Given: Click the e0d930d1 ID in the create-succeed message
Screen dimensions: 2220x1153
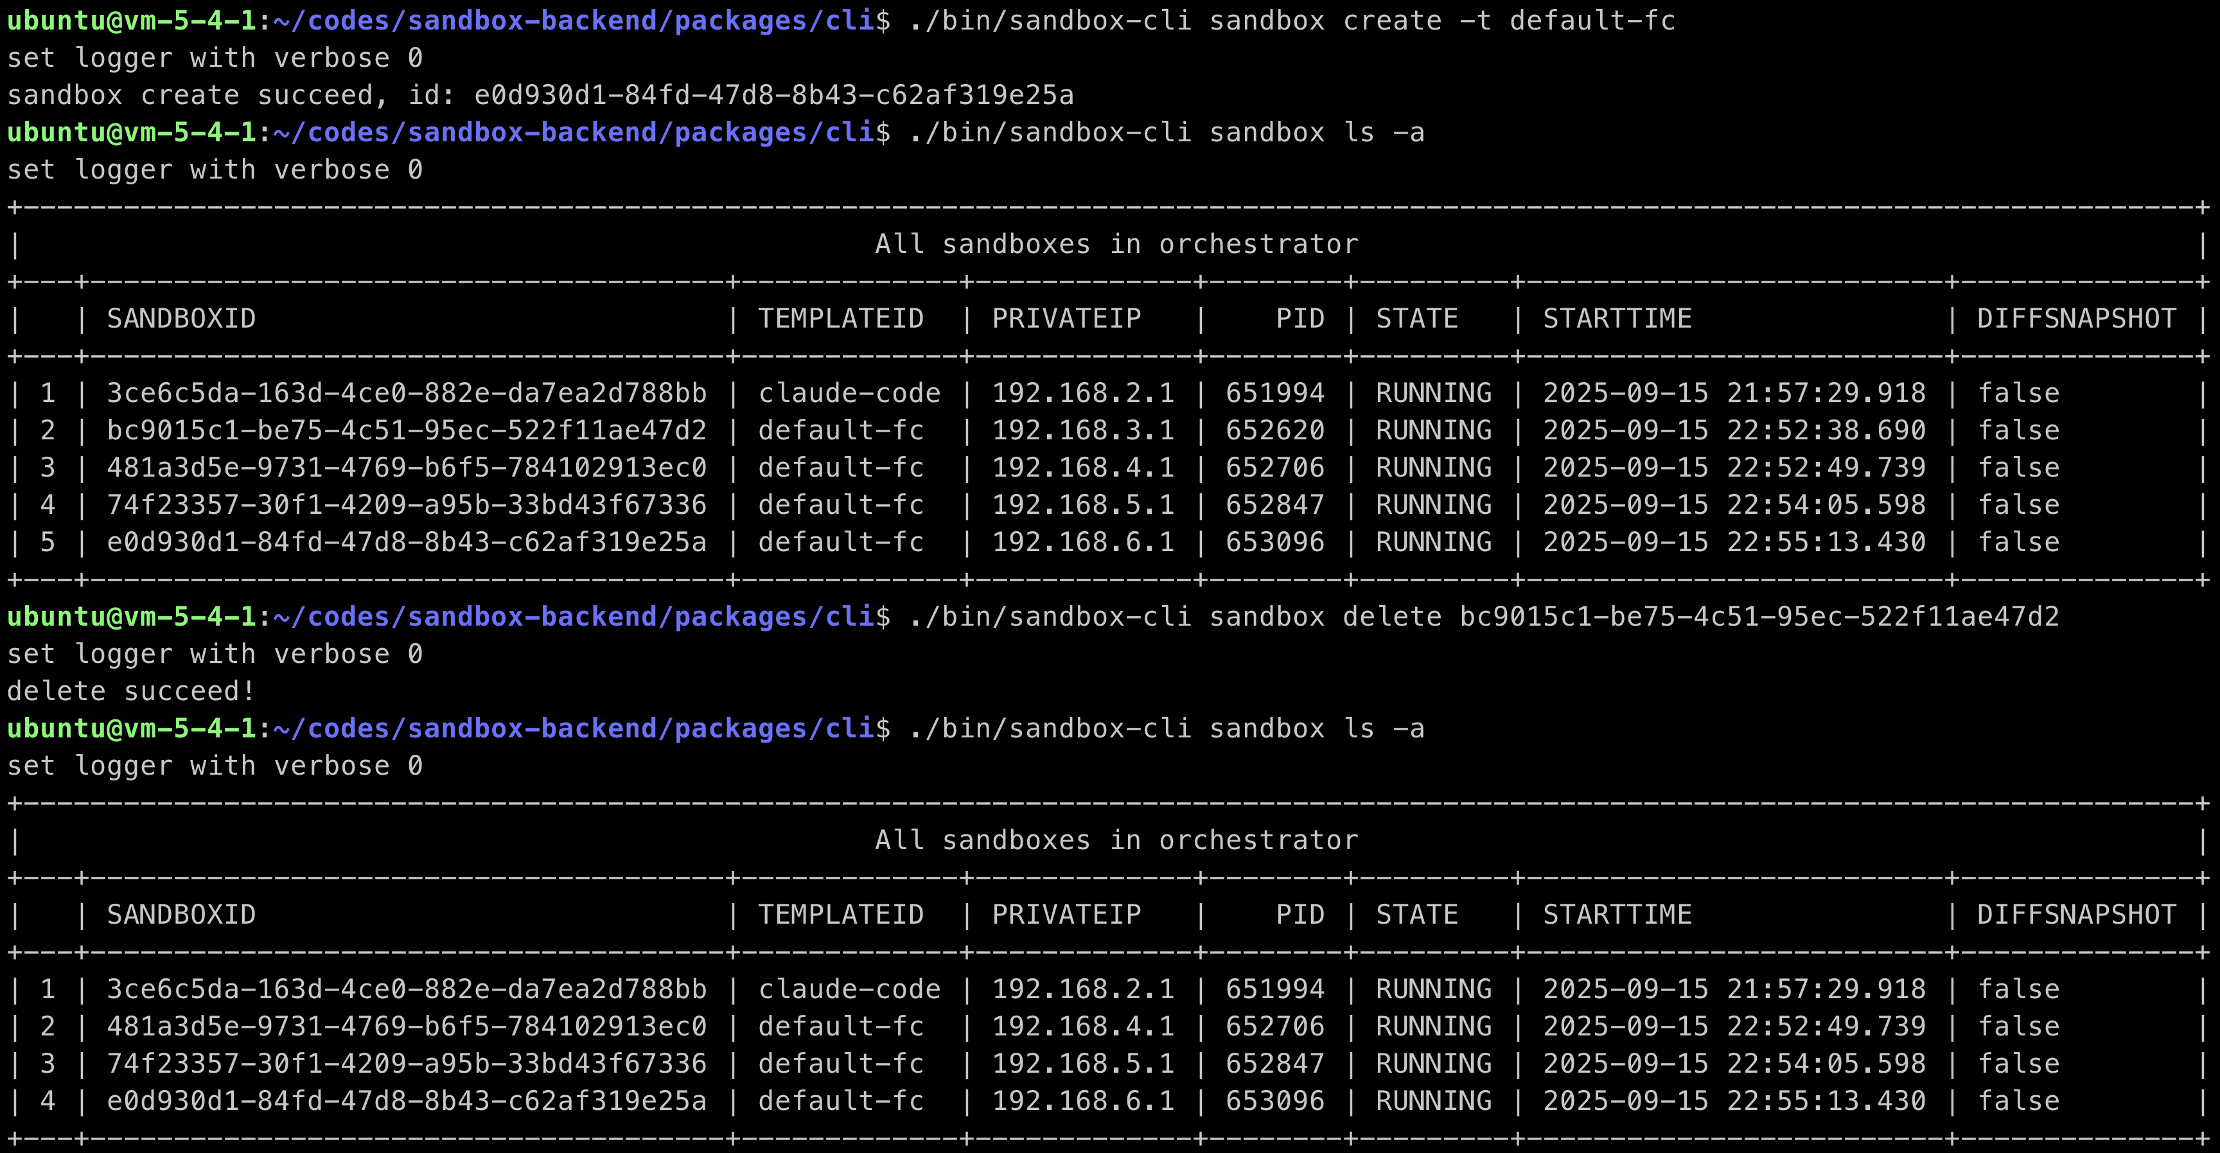Looking at the screenshot, I should (x=774, y=95).
